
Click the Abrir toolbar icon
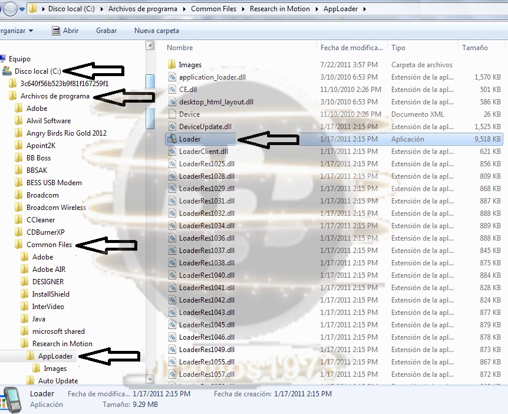pyautogui.click(x=56, y=31)
